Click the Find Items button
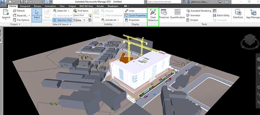 (81, 11)
